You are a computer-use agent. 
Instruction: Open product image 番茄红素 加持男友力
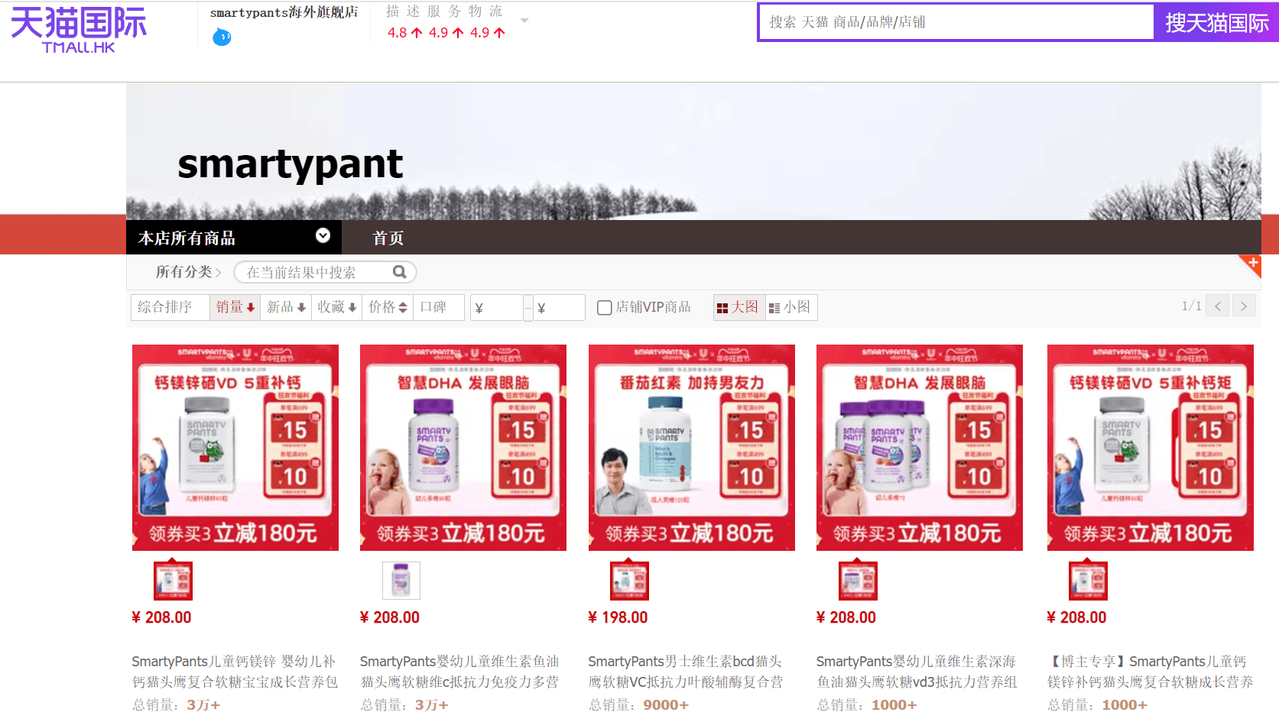[692, 448]
